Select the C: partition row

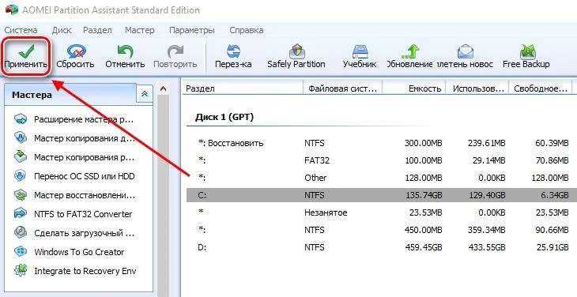pyautogui.click(x=382, y=195)
